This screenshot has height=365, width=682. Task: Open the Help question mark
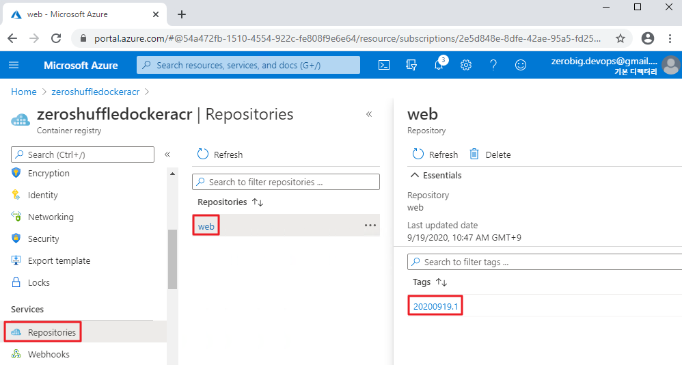pyautogui.click(x=493, y=65)
